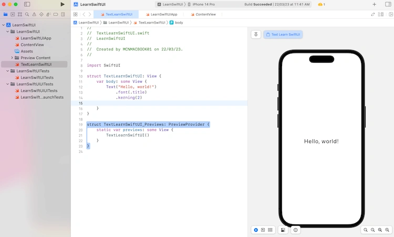This screenshot has width=394, height=237.
Task: Open the Breakpoint navigator
Action: (56, 14)
